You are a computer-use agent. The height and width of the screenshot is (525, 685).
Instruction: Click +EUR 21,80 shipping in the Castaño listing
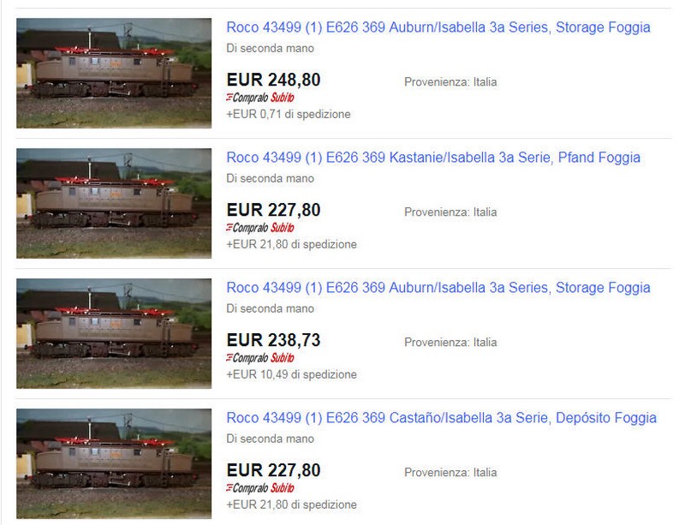point(291,504)
